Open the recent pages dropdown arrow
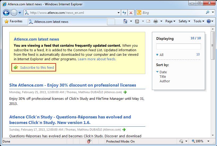The height and width of the screenshot is (146, 217). [x=20, y=13]
